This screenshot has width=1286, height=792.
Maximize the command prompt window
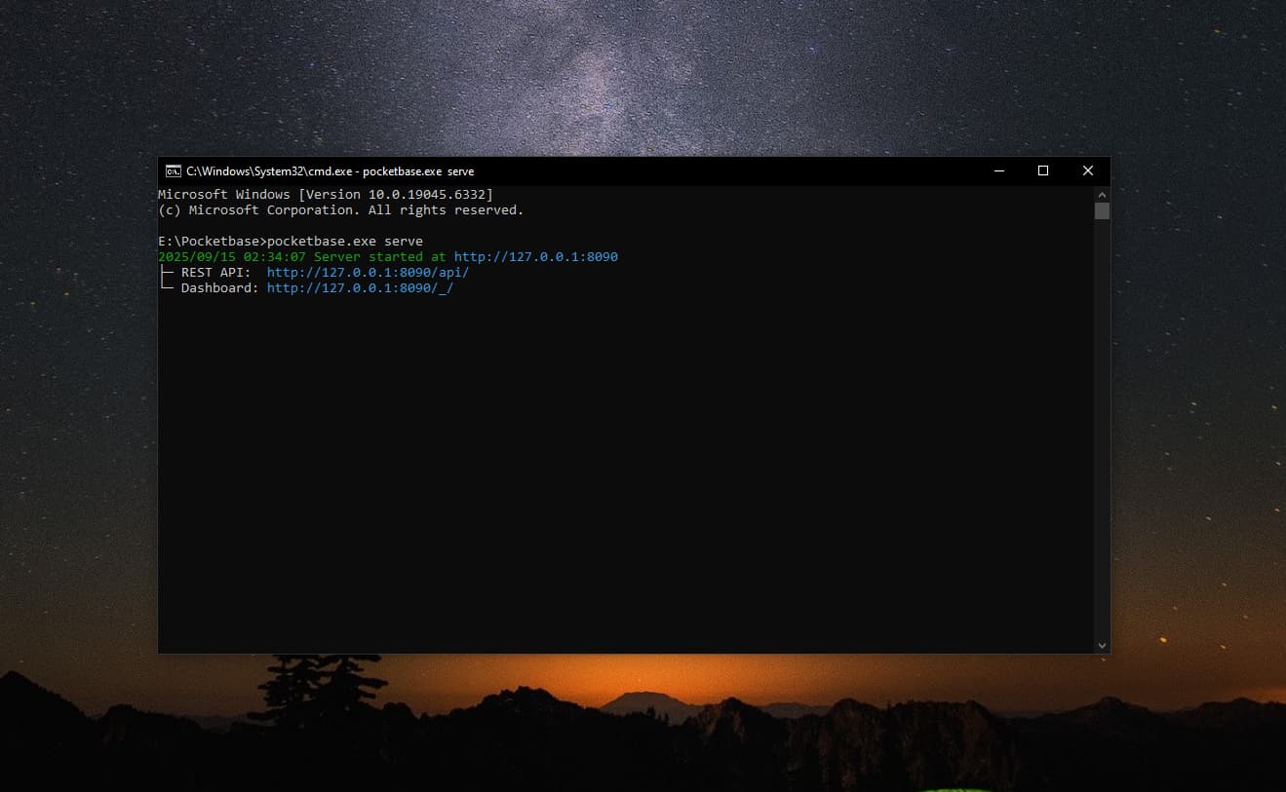pyautogui.click(x=1043, y=171)
